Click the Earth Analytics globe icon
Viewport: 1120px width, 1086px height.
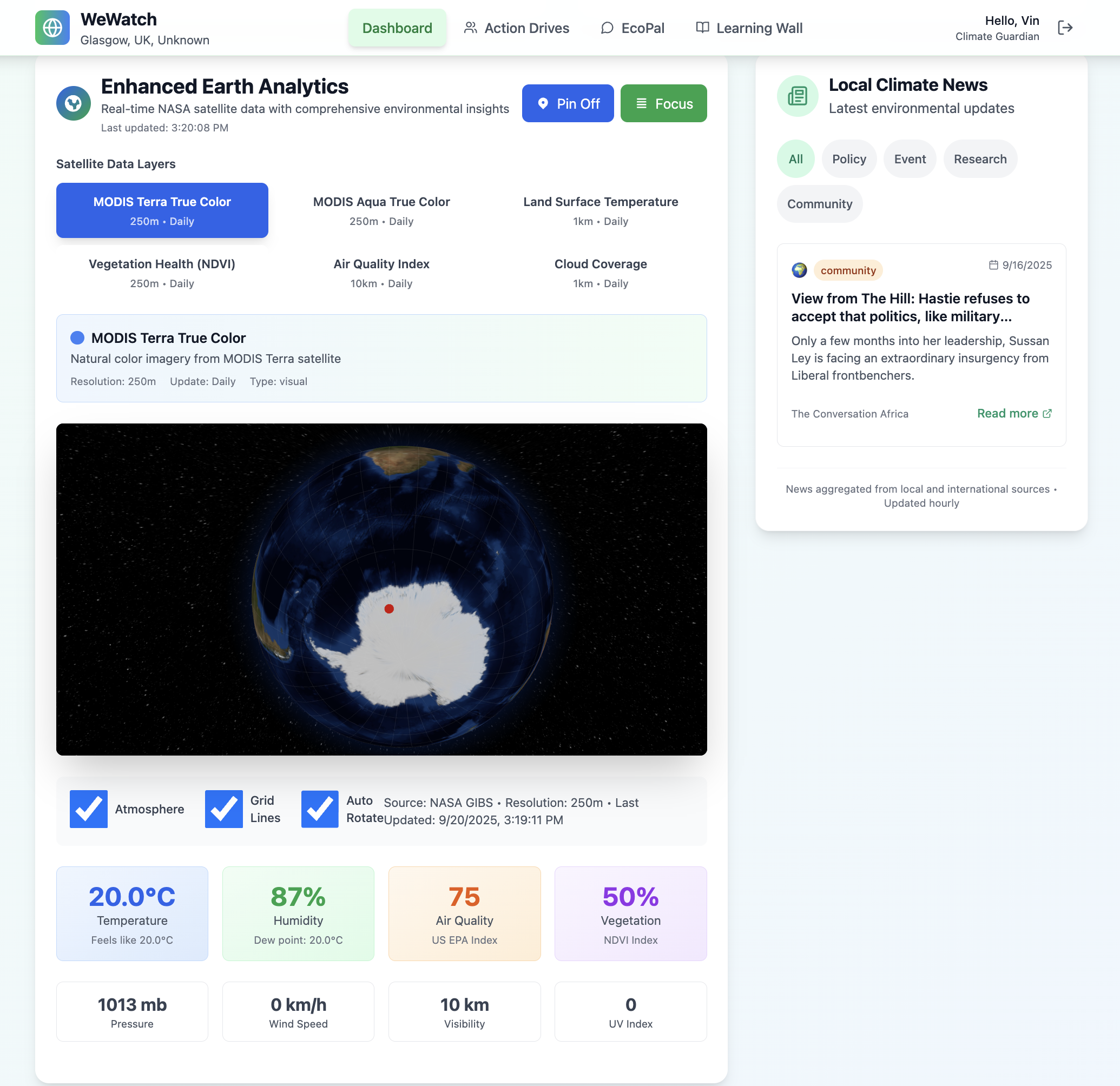(x=73, y=103)
